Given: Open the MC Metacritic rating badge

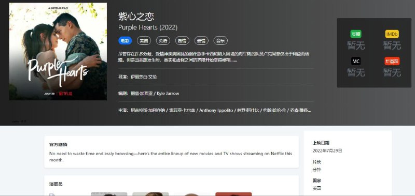Looking at the screenshot, I should [356, 61].
